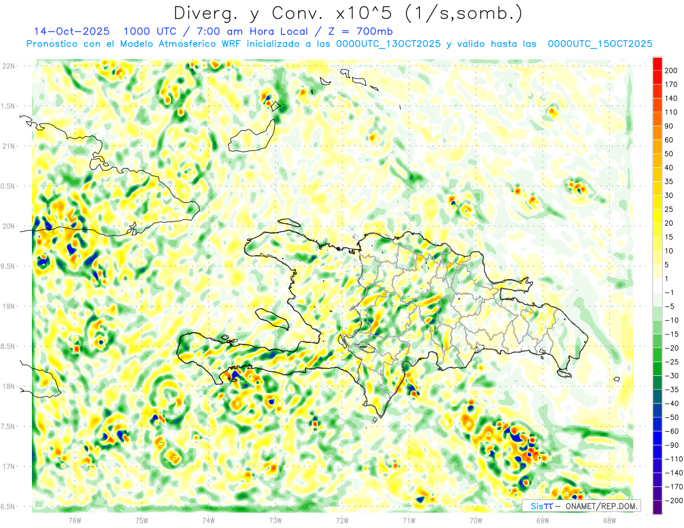Click the 'Z = 700mb' level label
This screenshot has height=528, width=684.
point(359,31)
